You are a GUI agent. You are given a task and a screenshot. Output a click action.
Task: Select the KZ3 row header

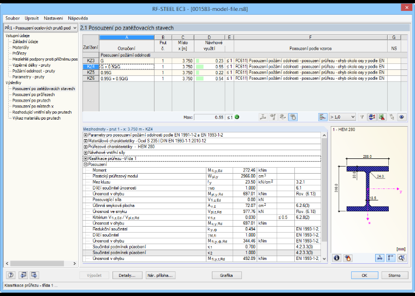(91, 61)
